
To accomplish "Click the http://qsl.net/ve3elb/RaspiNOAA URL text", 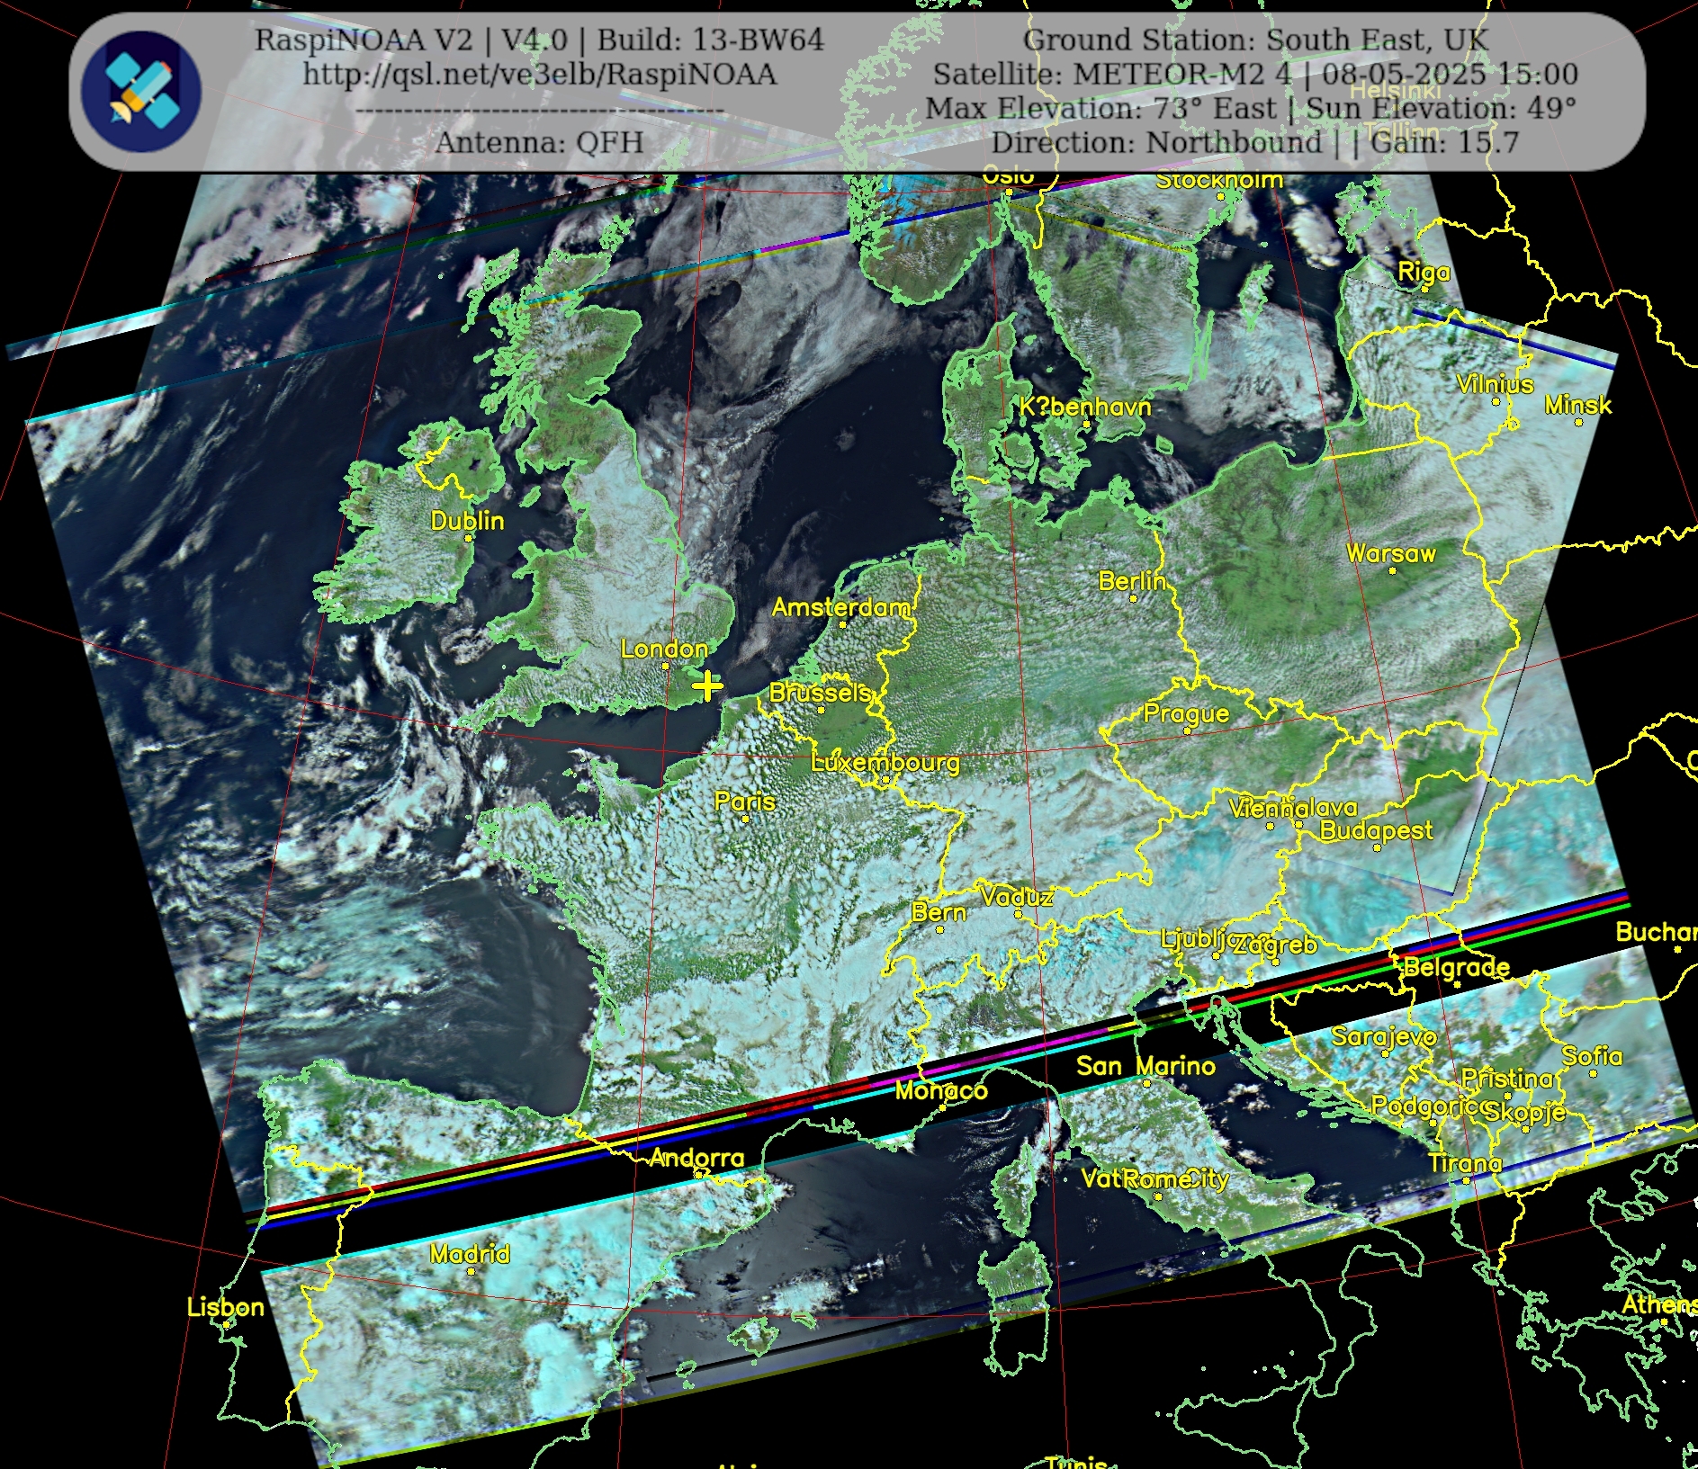I will 539,74.
